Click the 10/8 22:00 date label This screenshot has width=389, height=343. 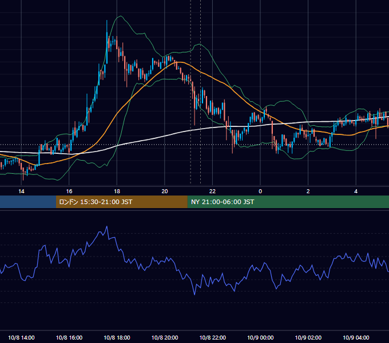click(x=213, y=338)
